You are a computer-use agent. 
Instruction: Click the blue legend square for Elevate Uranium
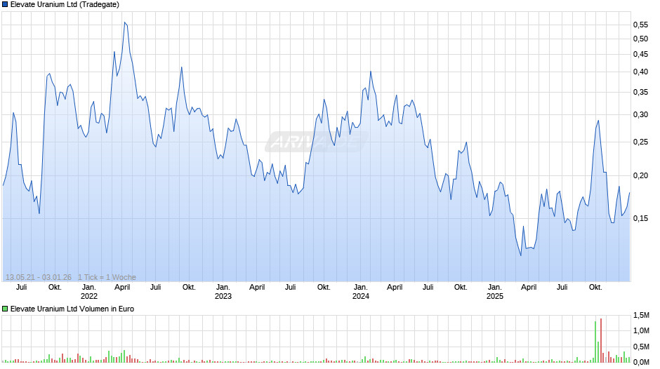coord(5,5)
